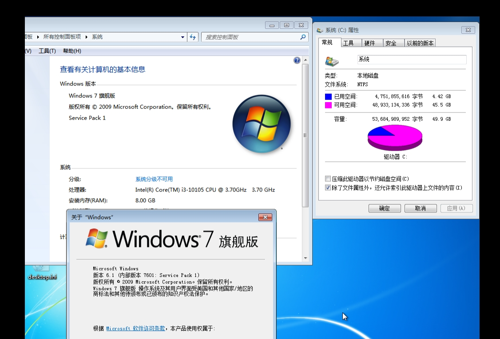Open the address bar history dropdown arrow

tap(182, 37)
